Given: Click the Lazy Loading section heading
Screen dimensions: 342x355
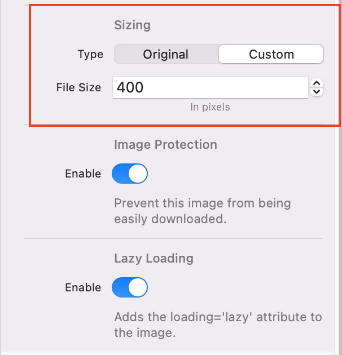Looking at the screenshot, I should pos(154,259).
